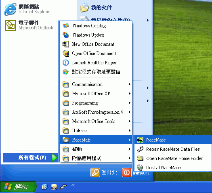The height and width of the screenshot is (193, 212).
Task: Click the Unistall RaceMate recycle bin icon
Action: click(x=140, y=168)
